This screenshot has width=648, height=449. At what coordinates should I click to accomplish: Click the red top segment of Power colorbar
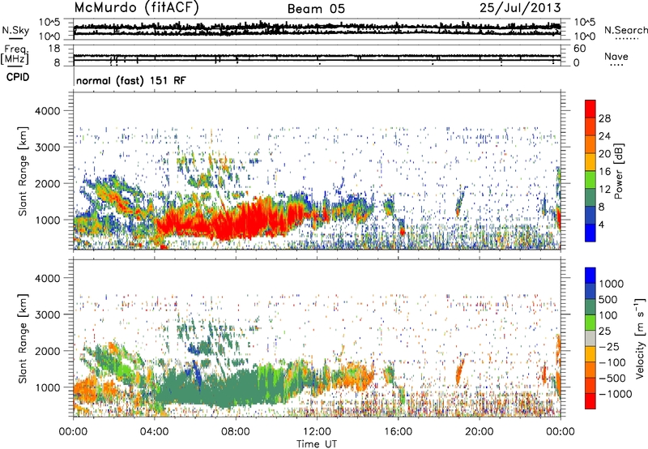[590, 109]
